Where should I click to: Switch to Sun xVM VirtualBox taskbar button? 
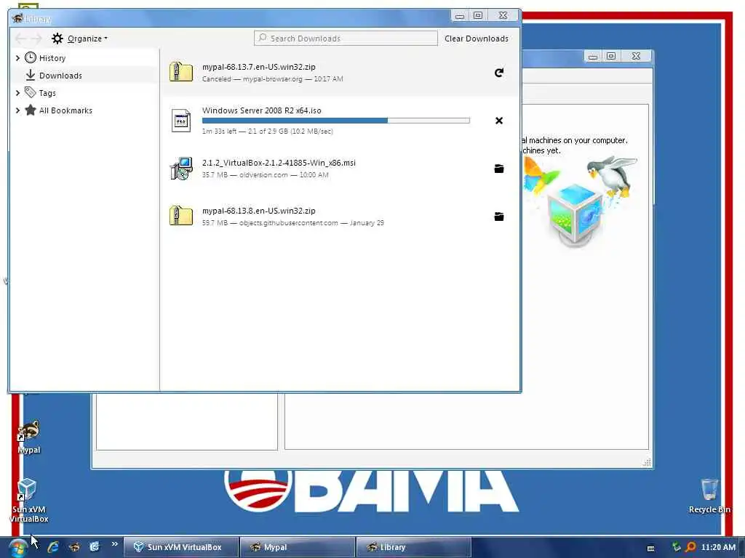[x=181, y=547]
